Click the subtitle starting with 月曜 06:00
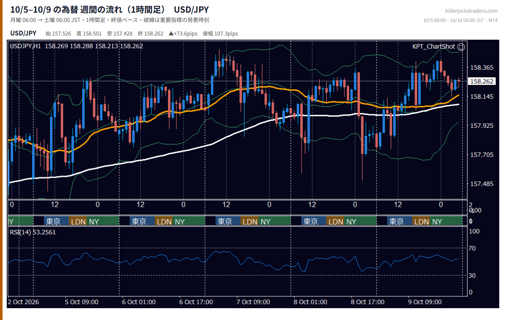 click(x=110, y=20)
